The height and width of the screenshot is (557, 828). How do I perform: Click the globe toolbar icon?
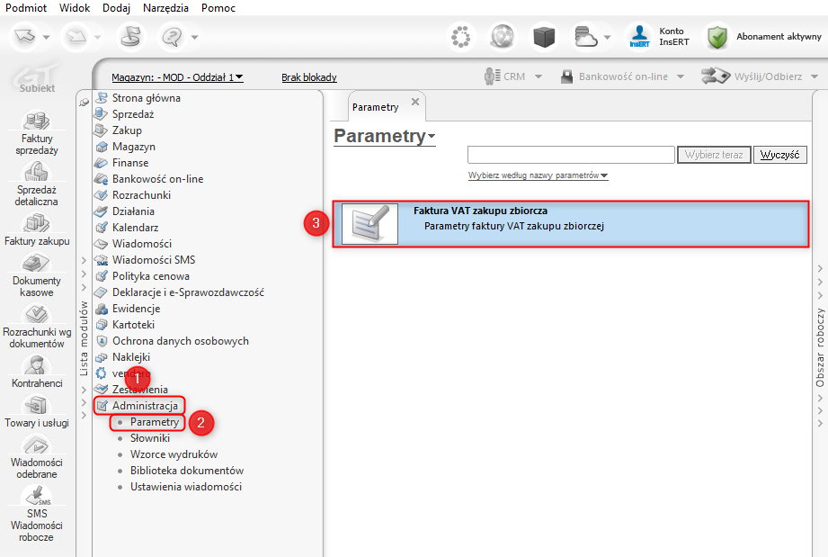point(503,37)
